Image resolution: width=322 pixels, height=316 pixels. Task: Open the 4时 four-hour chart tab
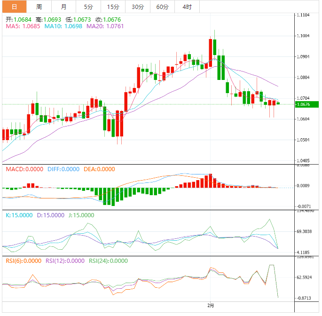pyautogui.click(x=187, y=7)
